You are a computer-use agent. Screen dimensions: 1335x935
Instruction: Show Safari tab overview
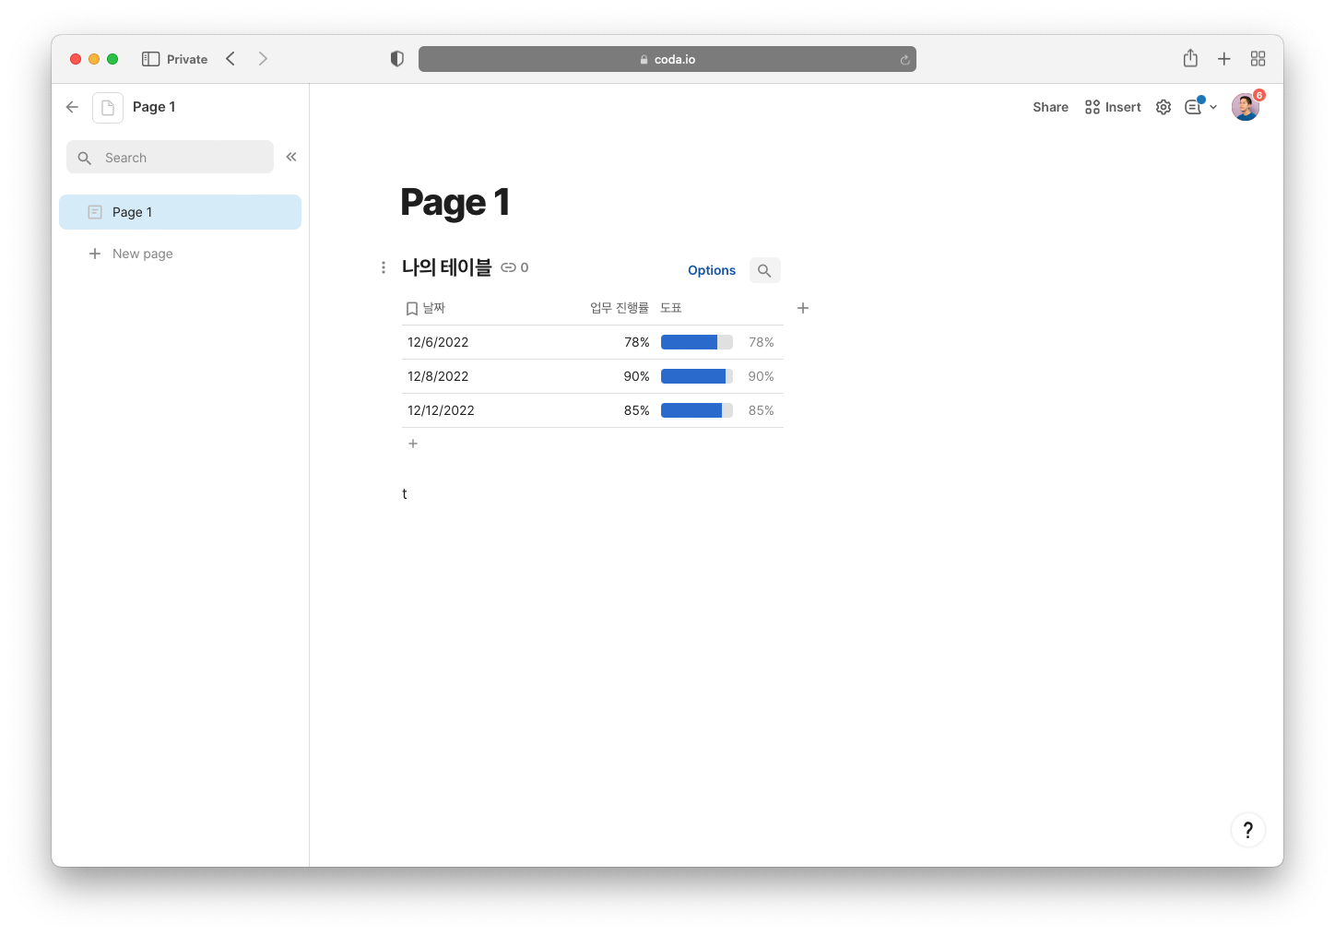coord(1258,59)
